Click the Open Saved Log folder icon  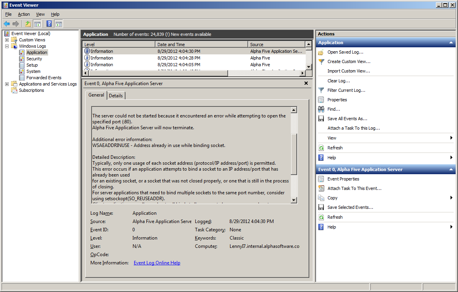click(x=321, y=52)
